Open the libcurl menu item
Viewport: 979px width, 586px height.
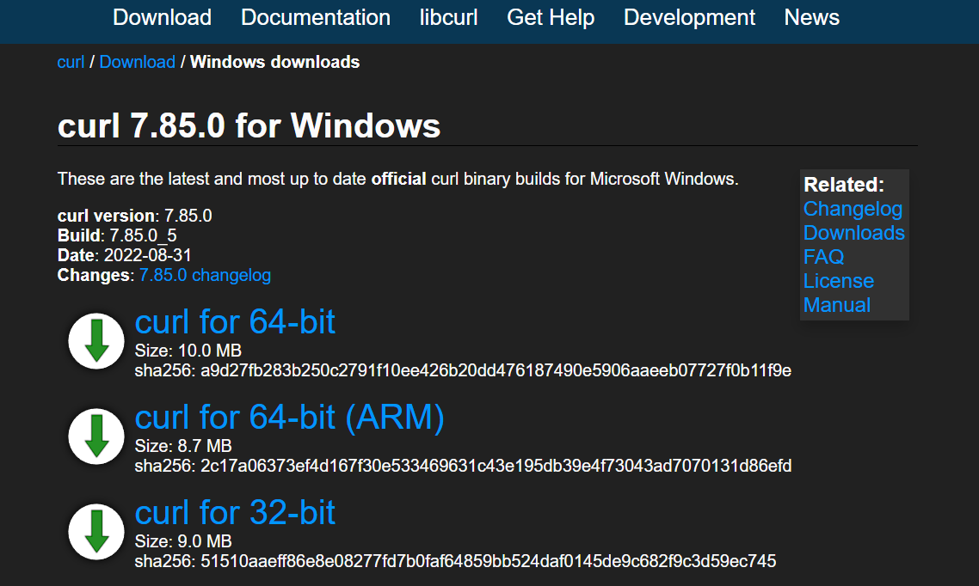coord(448,17)
